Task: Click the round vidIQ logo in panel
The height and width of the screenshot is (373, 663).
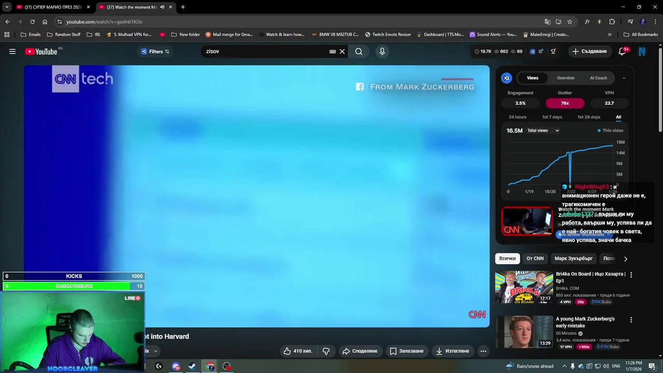Action: pyautogui.click(x=507, y=78)
